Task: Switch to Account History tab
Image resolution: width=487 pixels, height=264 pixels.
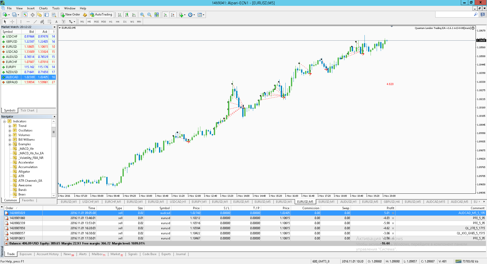Action: (48, 254)
